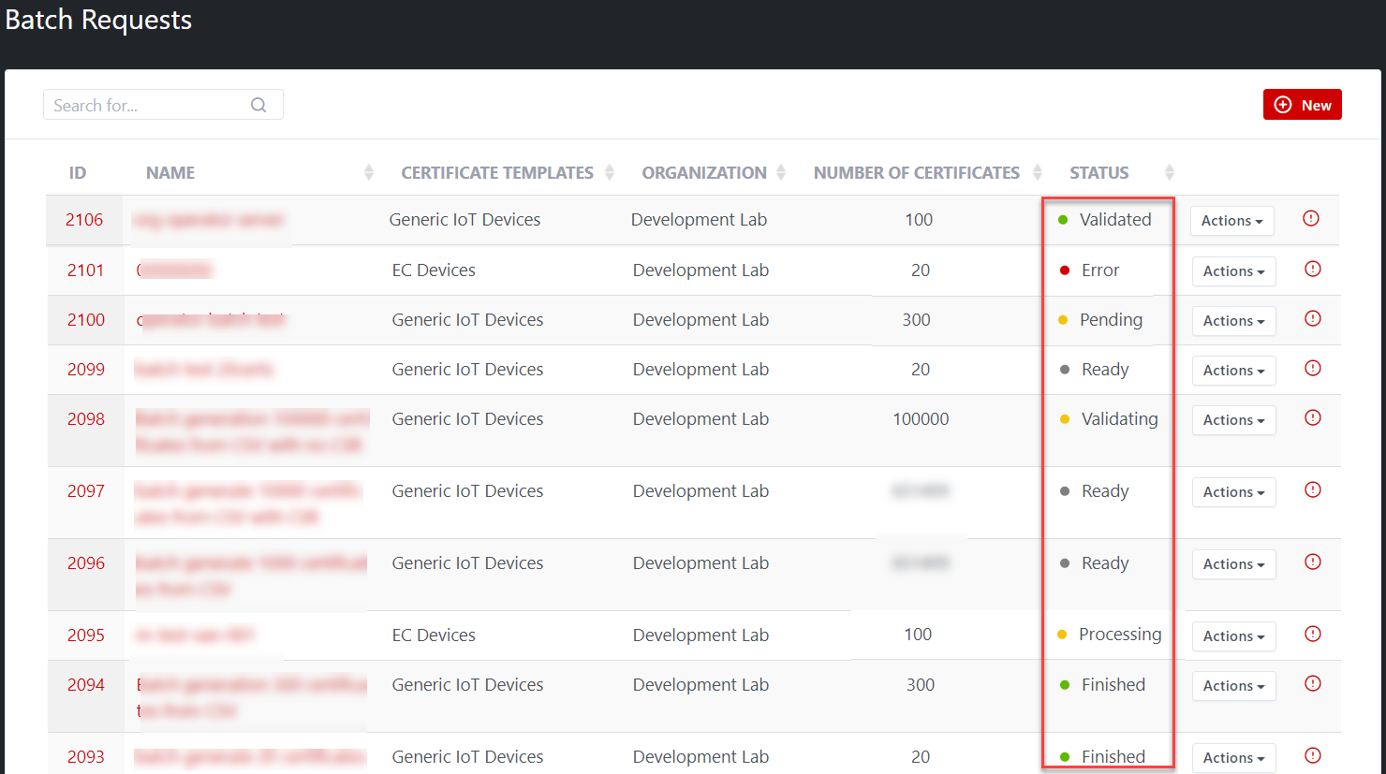
Task: Click the Error status of batch 2101
Action: [x=1099, y=270]
